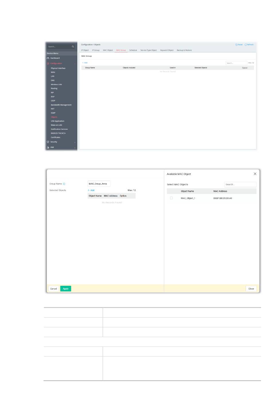Open Wake on LAN in sidebar
Viewport: 272px width, 400px height.
click(56, 125)
